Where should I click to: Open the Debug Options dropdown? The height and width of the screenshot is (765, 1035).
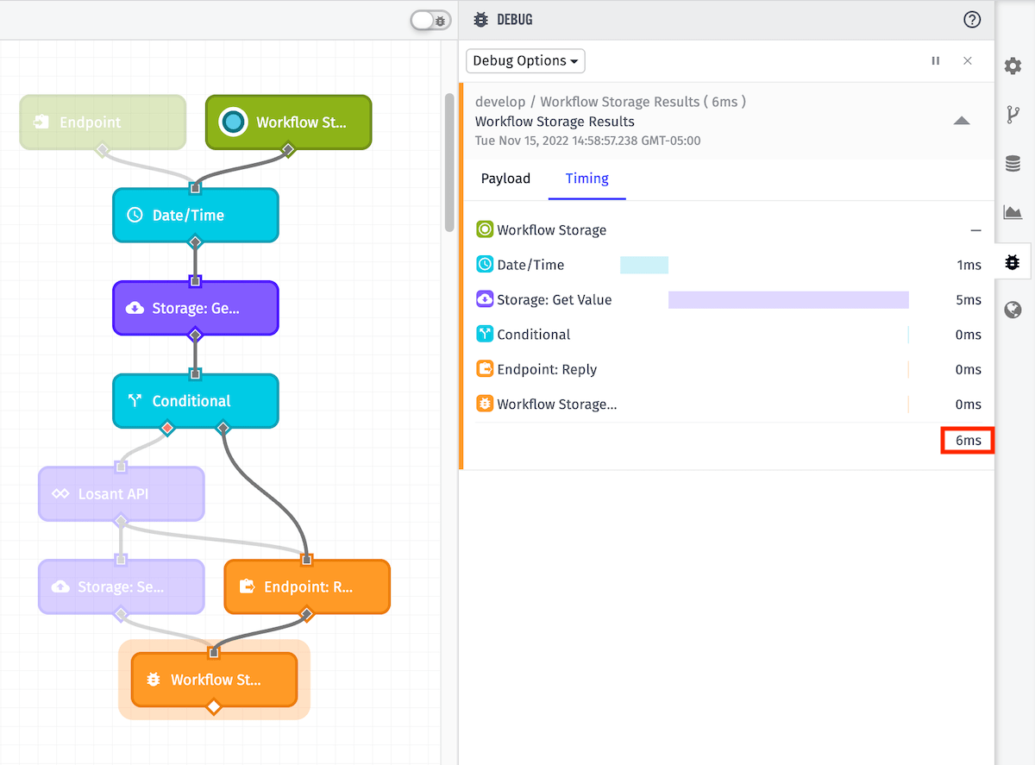[x=524, y=60]
